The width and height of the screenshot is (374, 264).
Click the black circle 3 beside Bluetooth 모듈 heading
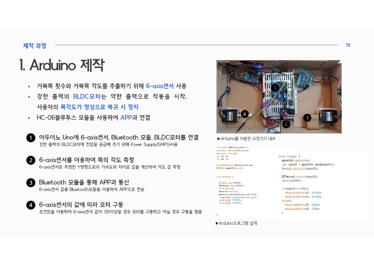point(30,183)
